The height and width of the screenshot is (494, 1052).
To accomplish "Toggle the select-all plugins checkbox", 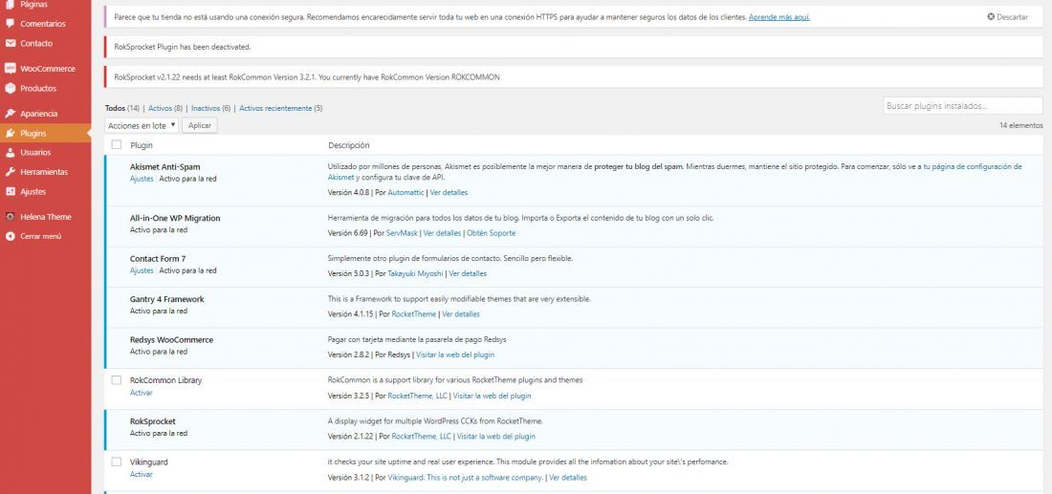I will (117, 145).
